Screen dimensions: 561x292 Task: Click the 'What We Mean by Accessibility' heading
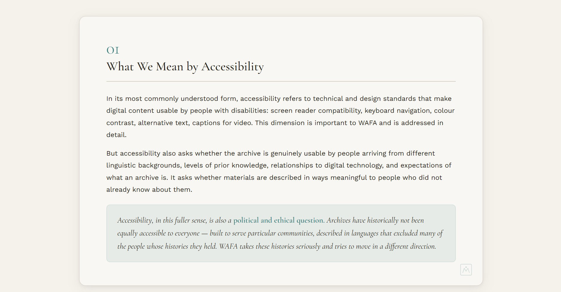(185, 66)
